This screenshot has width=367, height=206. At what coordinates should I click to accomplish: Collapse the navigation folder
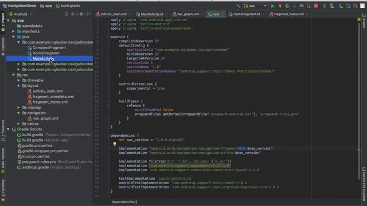point(19,113)
